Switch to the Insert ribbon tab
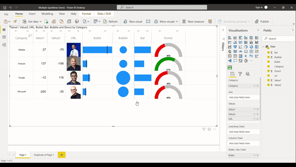296x167 pixels. 32,14
